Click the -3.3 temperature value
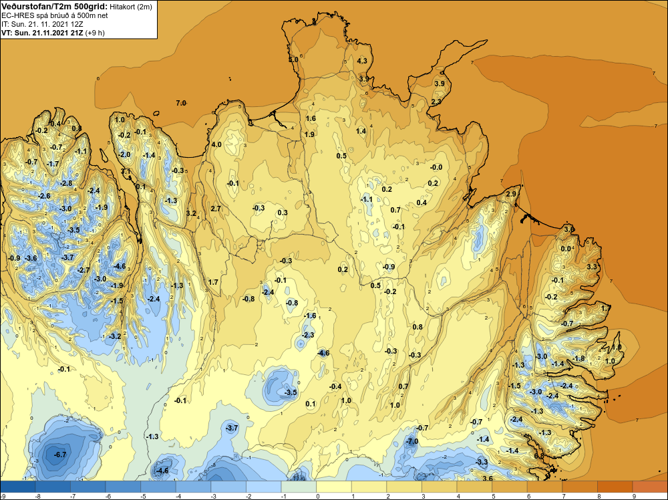Image resolution: width=668 pixels, height=500 pixels. (x=482, y=462)
